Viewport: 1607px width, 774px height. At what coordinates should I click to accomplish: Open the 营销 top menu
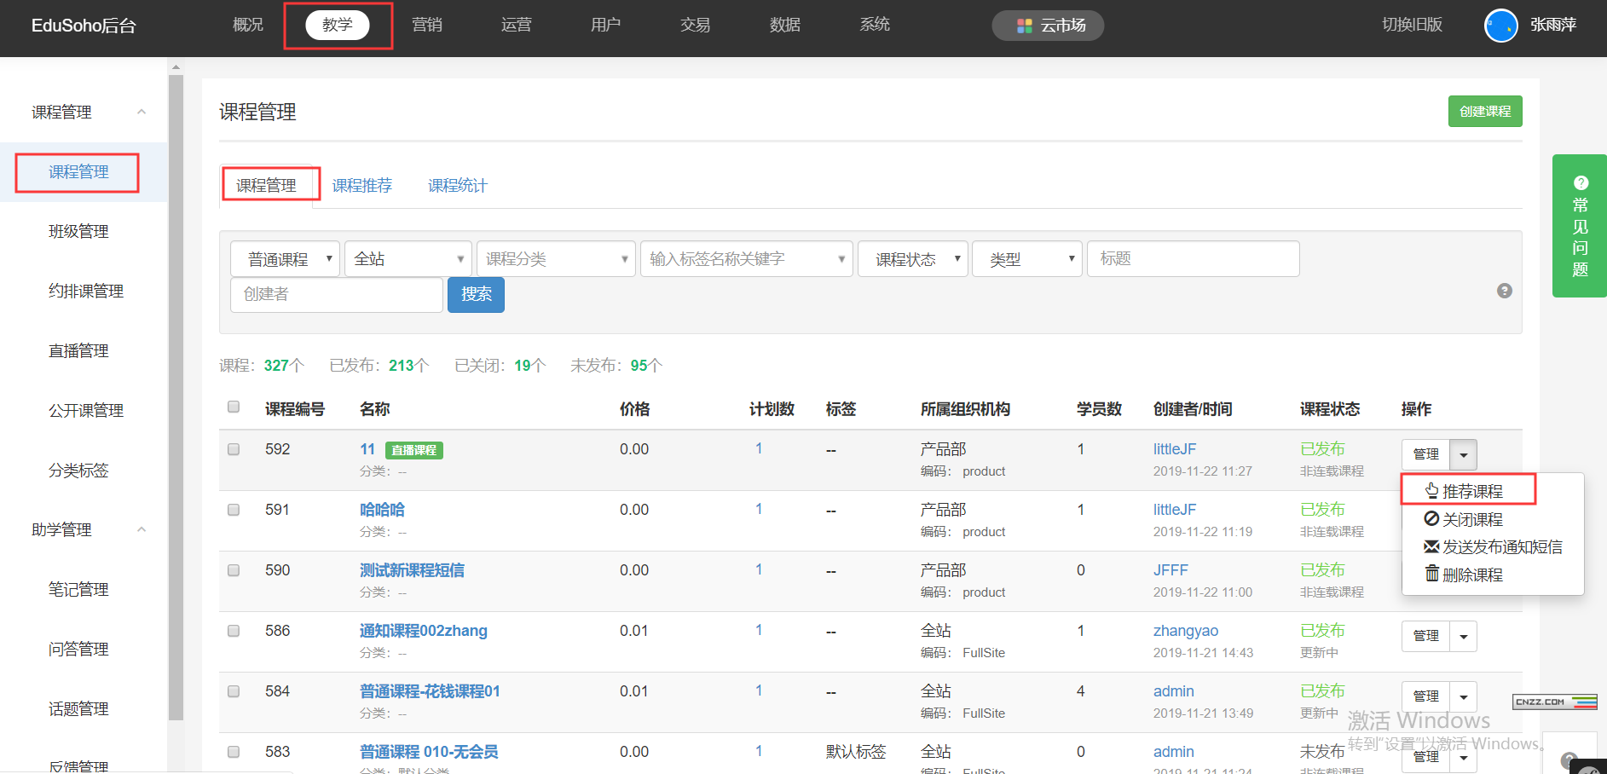427,25
